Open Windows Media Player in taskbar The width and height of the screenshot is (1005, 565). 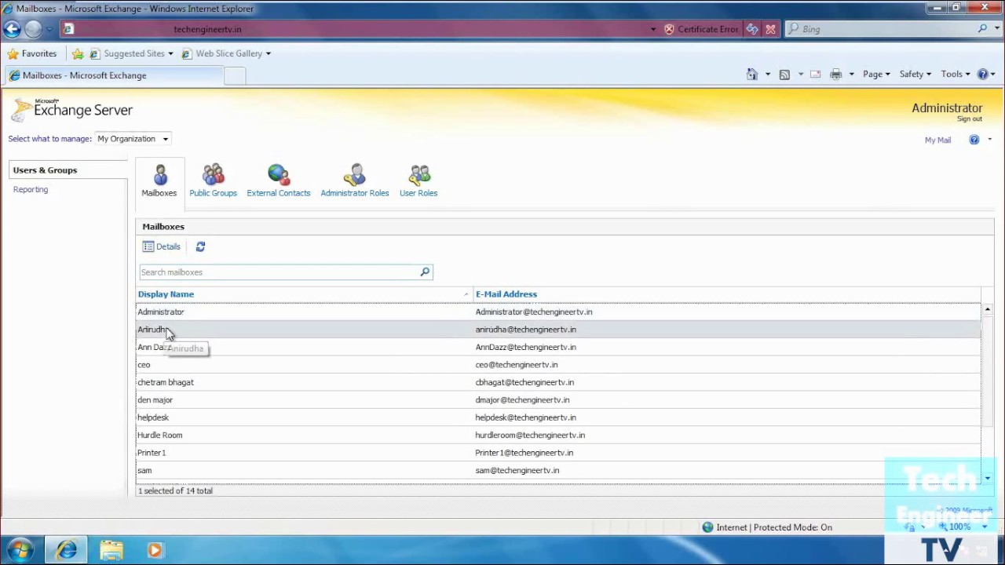(154, 550)
